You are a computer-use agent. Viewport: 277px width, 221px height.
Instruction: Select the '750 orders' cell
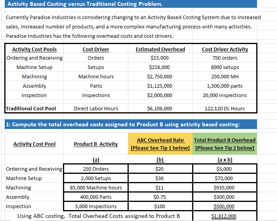tap(225, 58)
